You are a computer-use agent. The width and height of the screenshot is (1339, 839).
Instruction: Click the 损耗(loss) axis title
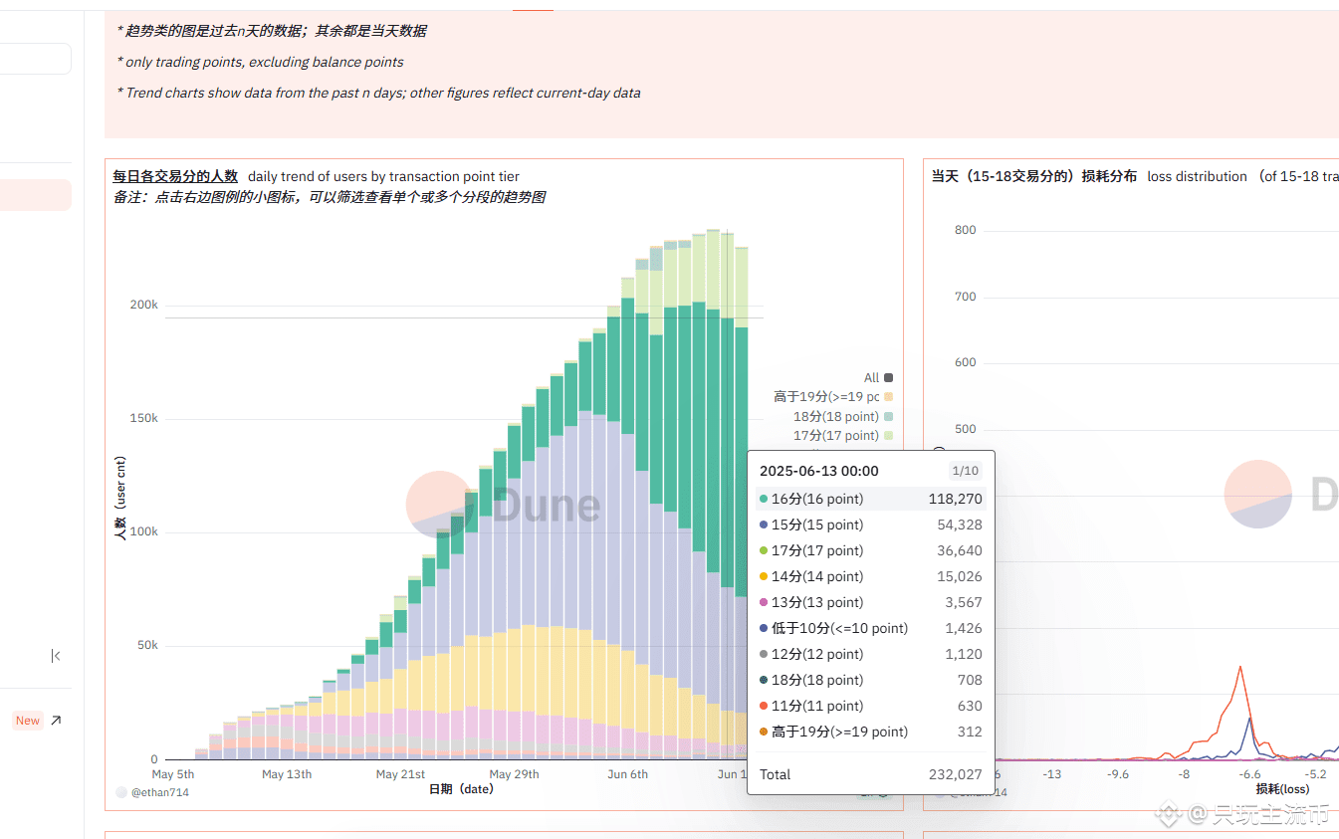click(1282, 789)
